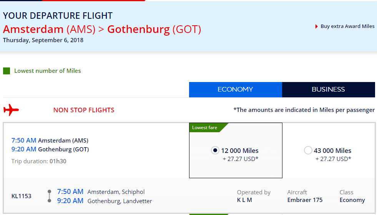Click the Lowest number of Miles legend text
Viewport: 377px width, 215px height.
pyautogui.click(x=48, y=71)
